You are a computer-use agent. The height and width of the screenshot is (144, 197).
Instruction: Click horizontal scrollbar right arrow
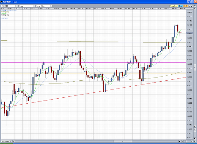coord(180,141)
